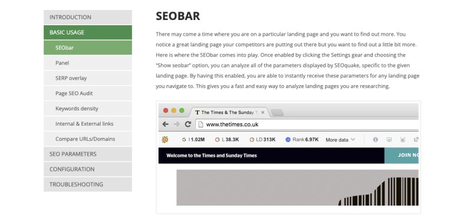Open the Introduction section in the sidebar
Image resolution: width=453 pixels, height=222 pixels.
[88, 17]
